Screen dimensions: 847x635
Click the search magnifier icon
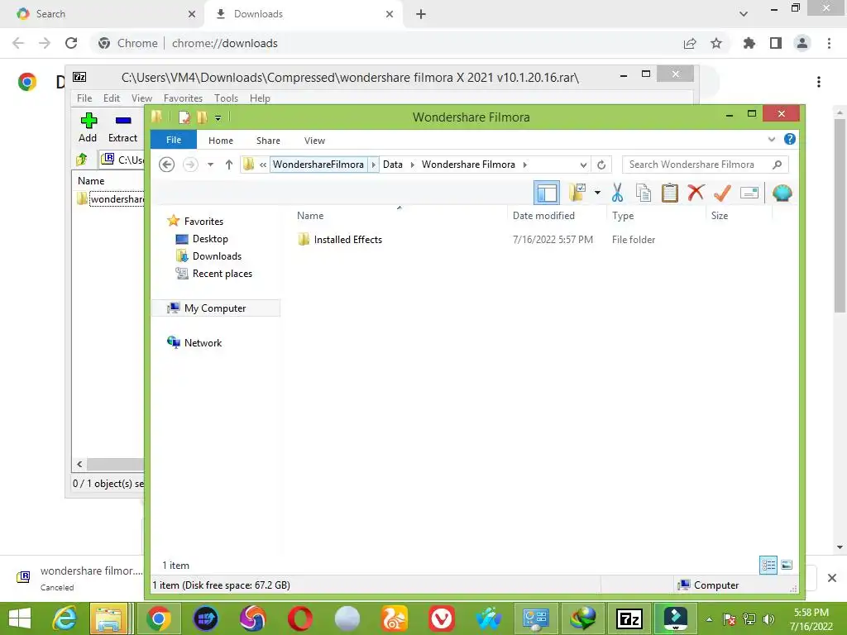click(777, 165)
